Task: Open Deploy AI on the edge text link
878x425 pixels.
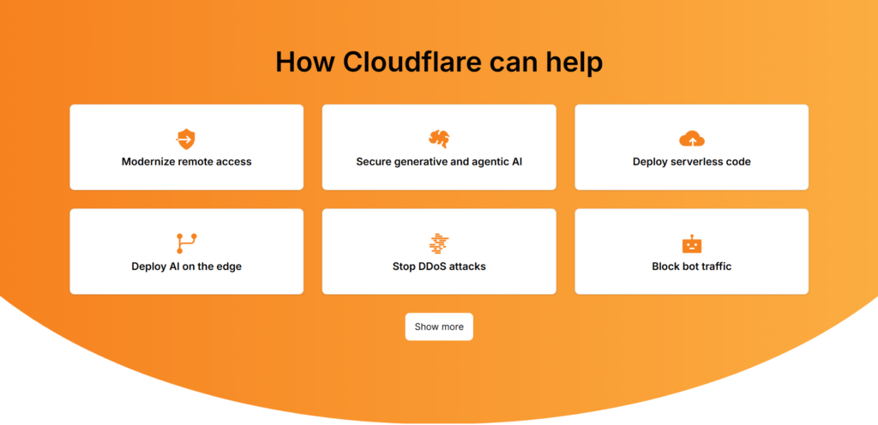Action: click(186, 266)
